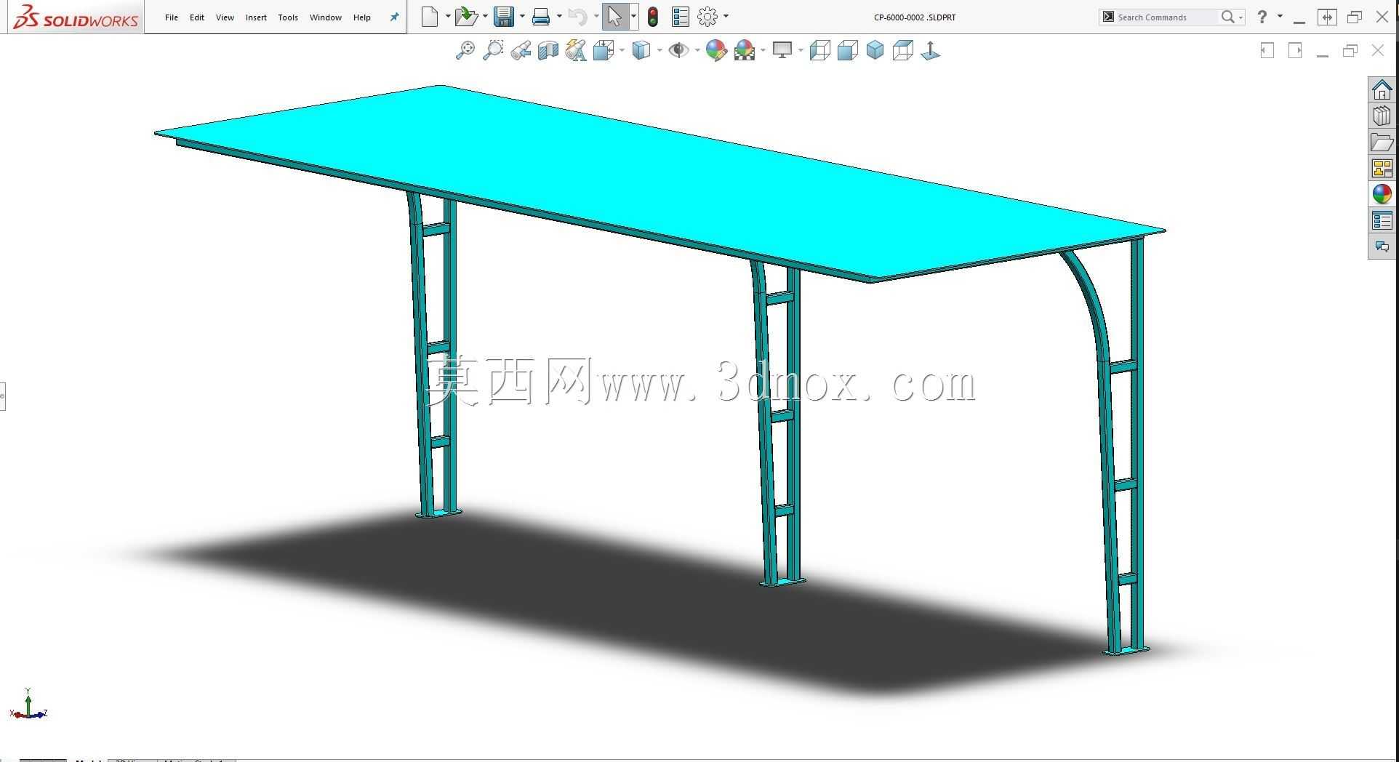Set view Normal To
Viewport: 1399px width, 762px height.
point(931,50)
